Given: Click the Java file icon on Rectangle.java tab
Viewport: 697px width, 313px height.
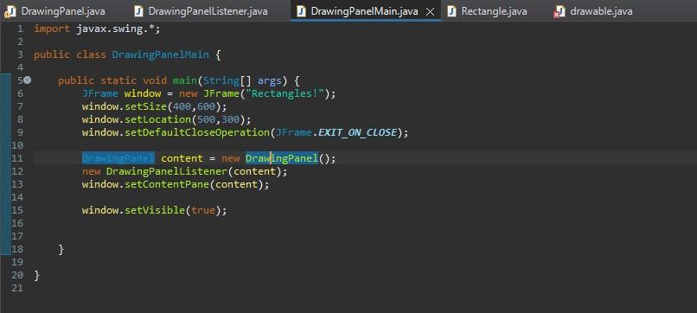Looking at the screenshot, I should coord(451,11).
